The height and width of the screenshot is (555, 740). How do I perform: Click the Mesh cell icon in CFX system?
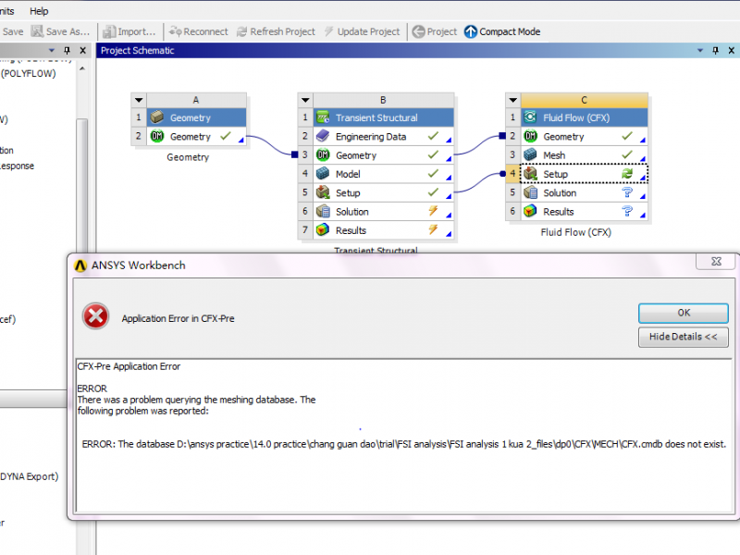(x=530, y=154)
